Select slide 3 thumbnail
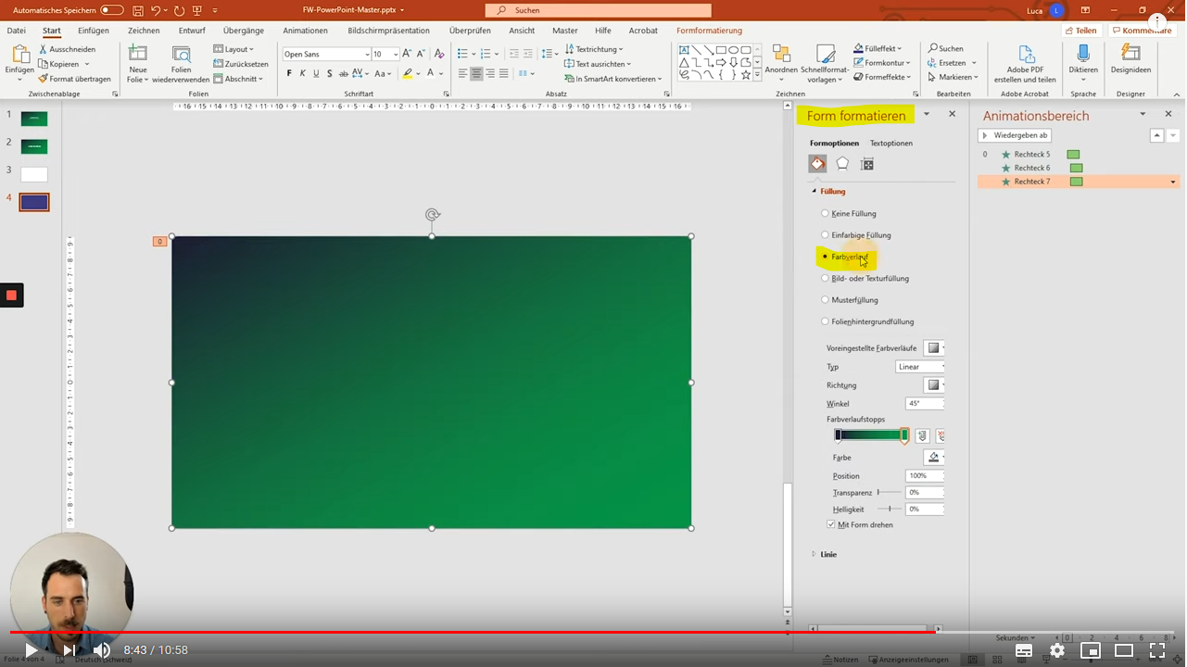This screenshot has width=1187, height=667. [x=33, y=174]
